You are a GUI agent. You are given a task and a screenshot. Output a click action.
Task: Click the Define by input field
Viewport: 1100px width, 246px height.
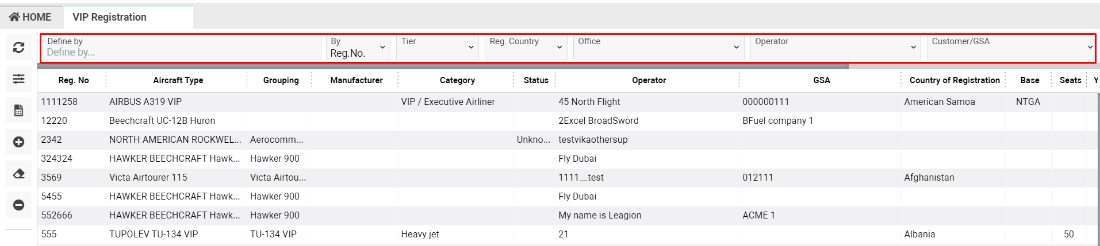click(182, 52)
